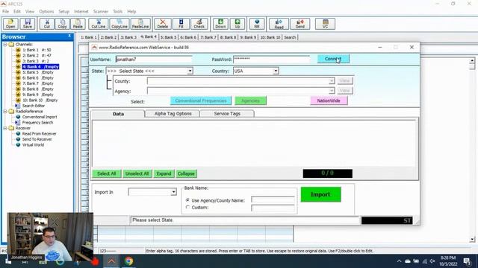
Task: Click the Up toolbar icon
Action: [x=238, y=24]
